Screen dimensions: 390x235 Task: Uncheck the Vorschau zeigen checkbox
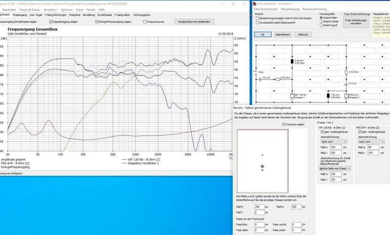point(284,124)
